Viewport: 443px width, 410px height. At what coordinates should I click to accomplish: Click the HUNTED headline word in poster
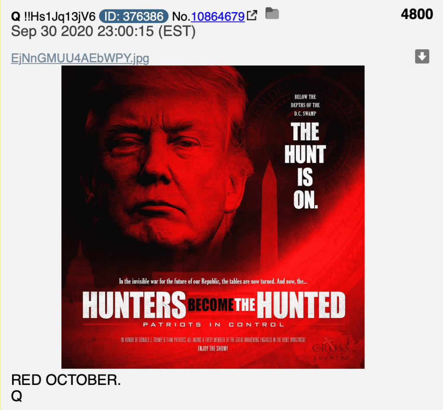[301, 305]
